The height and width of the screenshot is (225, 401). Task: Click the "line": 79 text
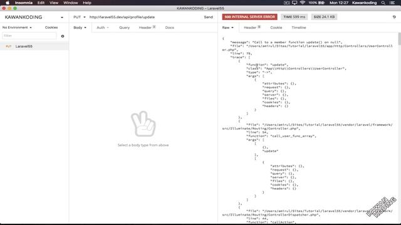coord(241,54)
